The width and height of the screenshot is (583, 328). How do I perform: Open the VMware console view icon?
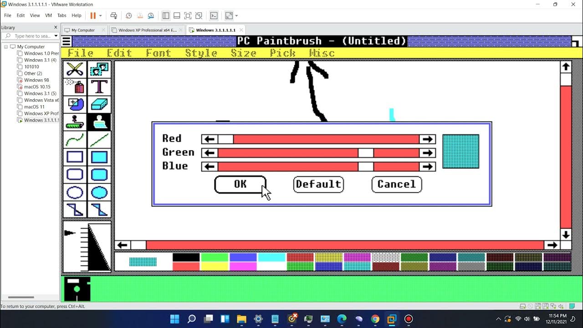point(214,15)
